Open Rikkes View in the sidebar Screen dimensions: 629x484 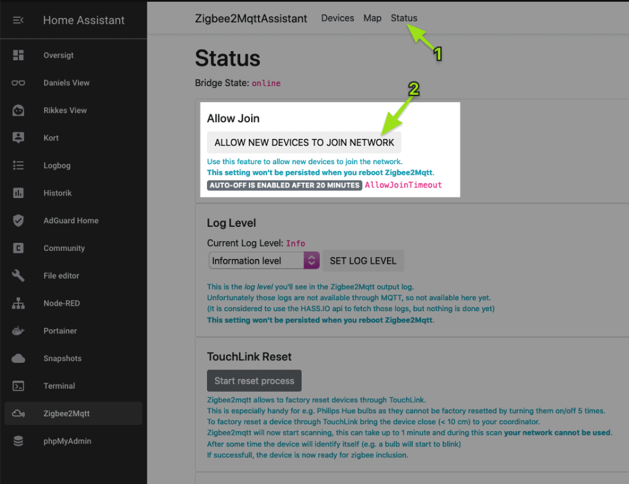click(74, 110)
